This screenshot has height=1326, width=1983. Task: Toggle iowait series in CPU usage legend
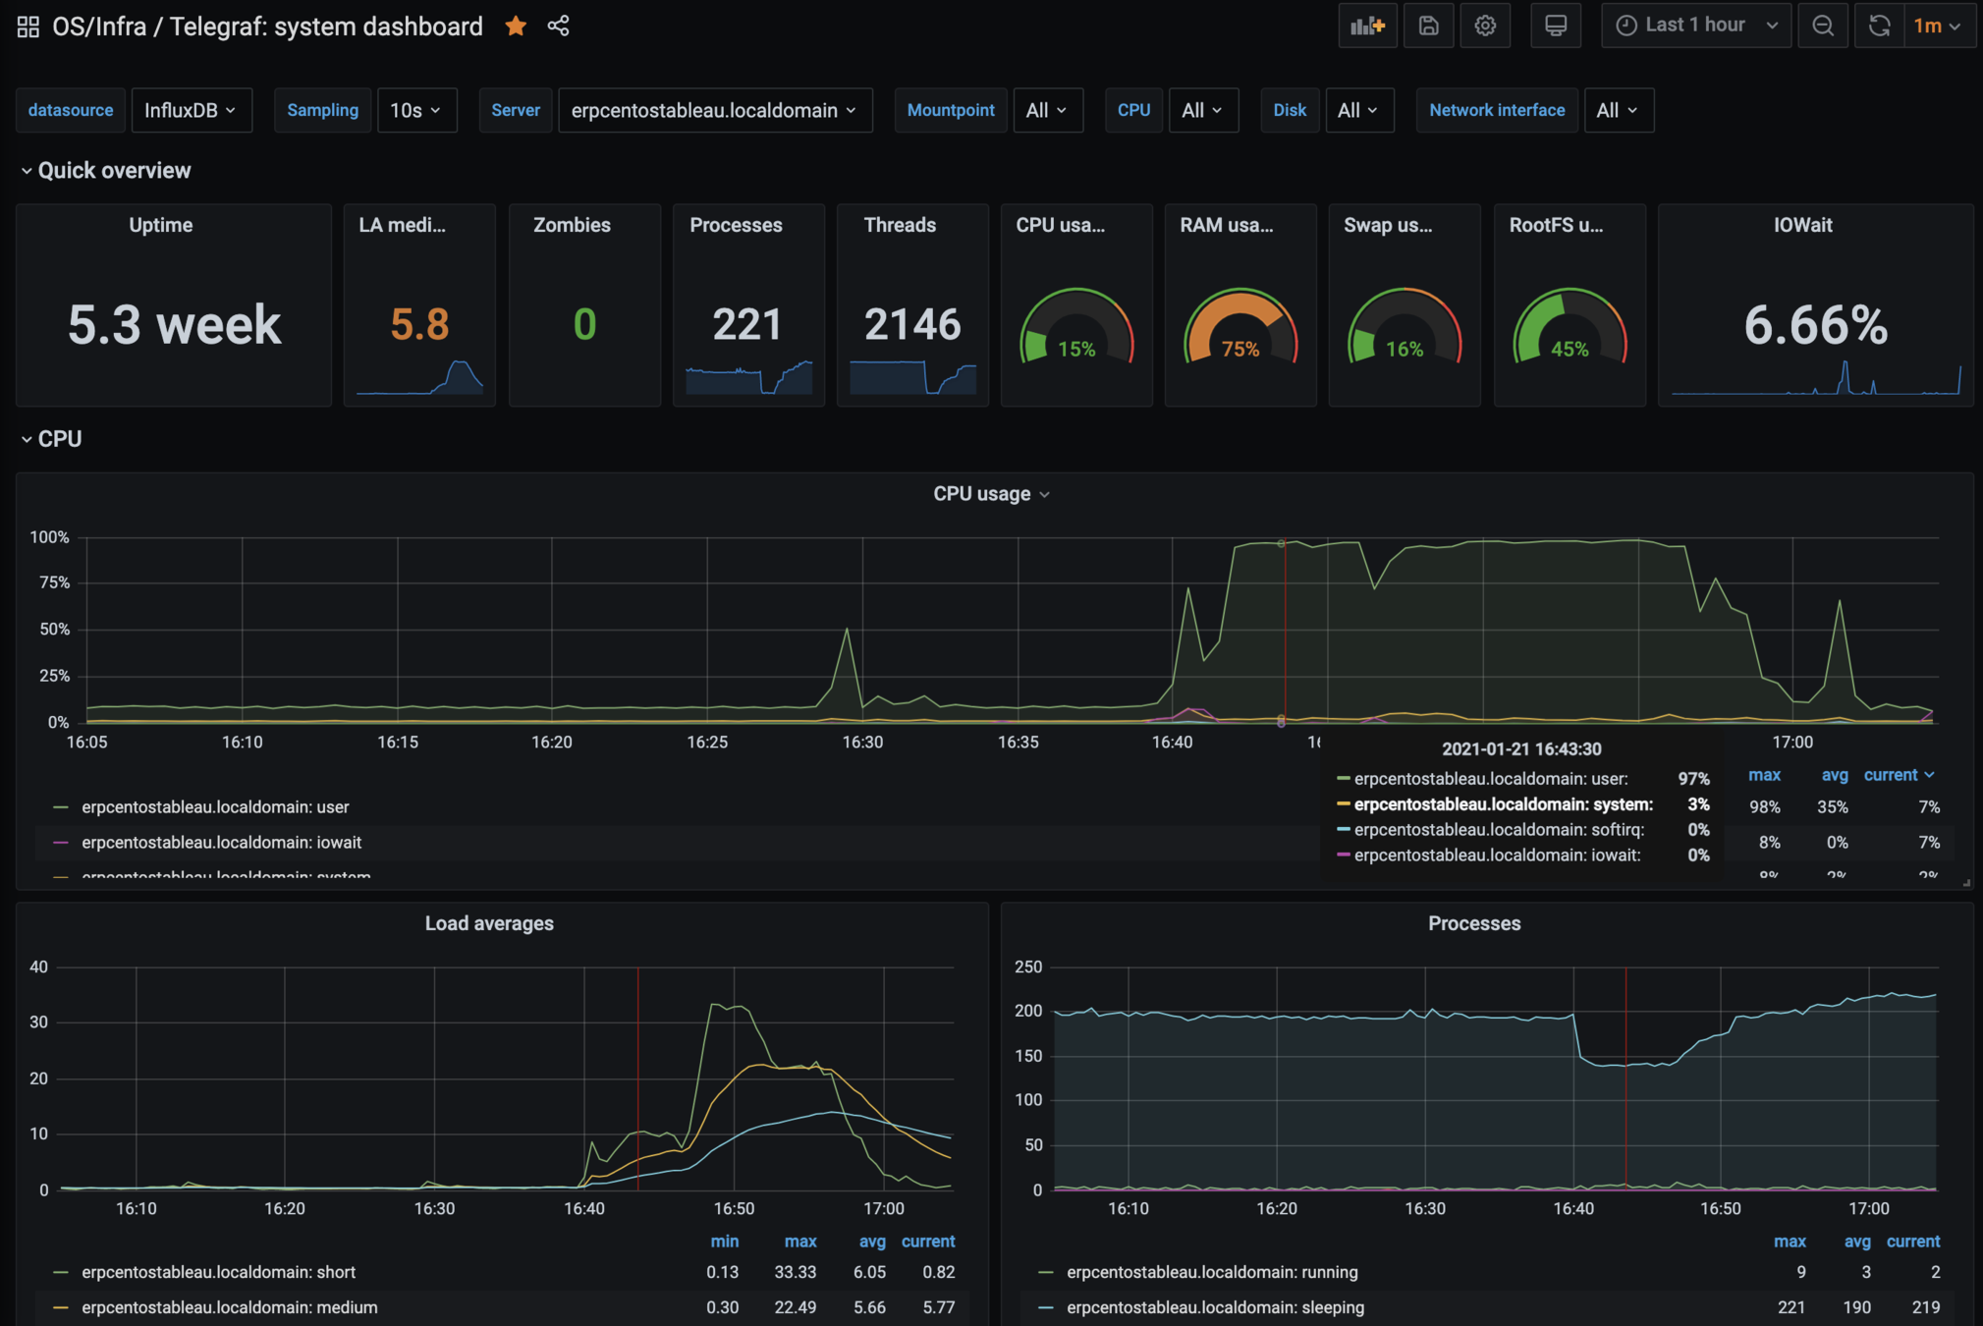click(x=221, y=843)
